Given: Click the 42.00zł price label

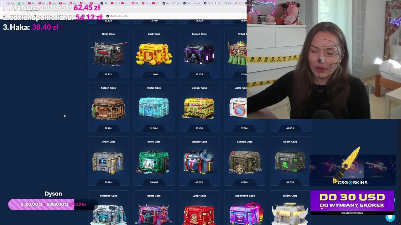Looking at the screenshot, I should [x=290, y=128].
